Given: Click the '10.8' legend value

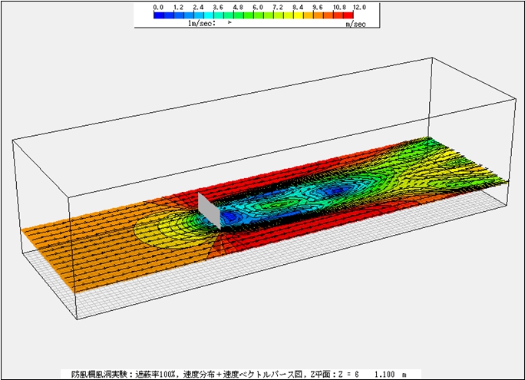Looking at the screenshot, I should click(x=339, y=8).
